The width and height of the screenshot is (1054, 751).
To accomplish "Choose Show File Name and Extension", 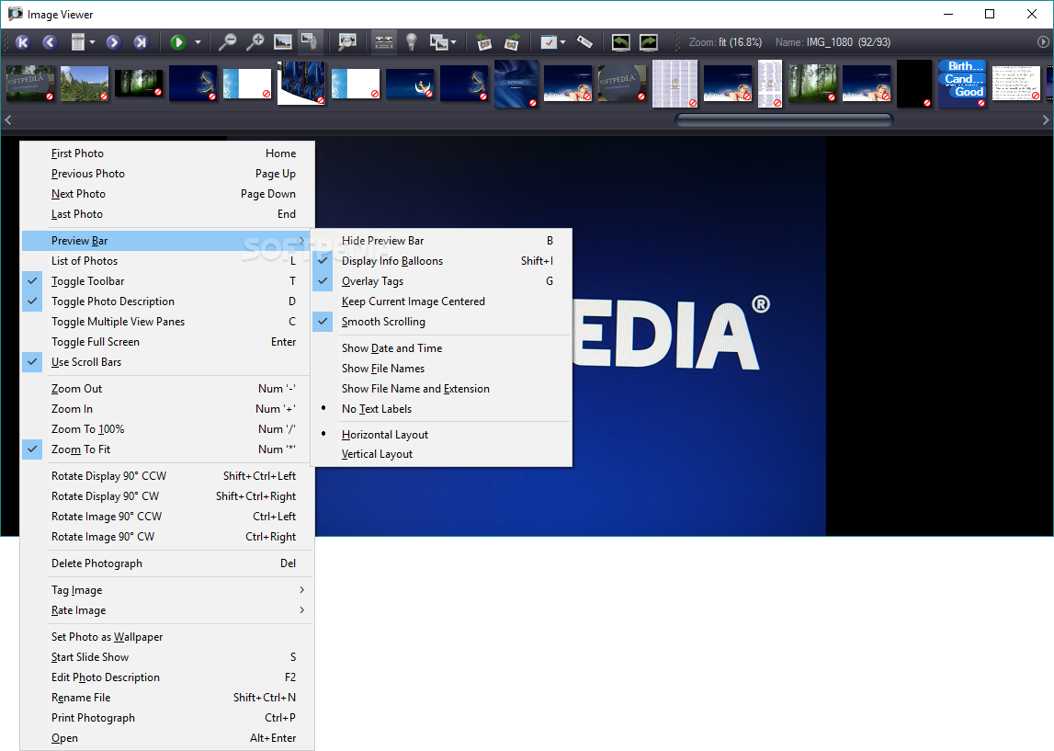I will [441, 389].
